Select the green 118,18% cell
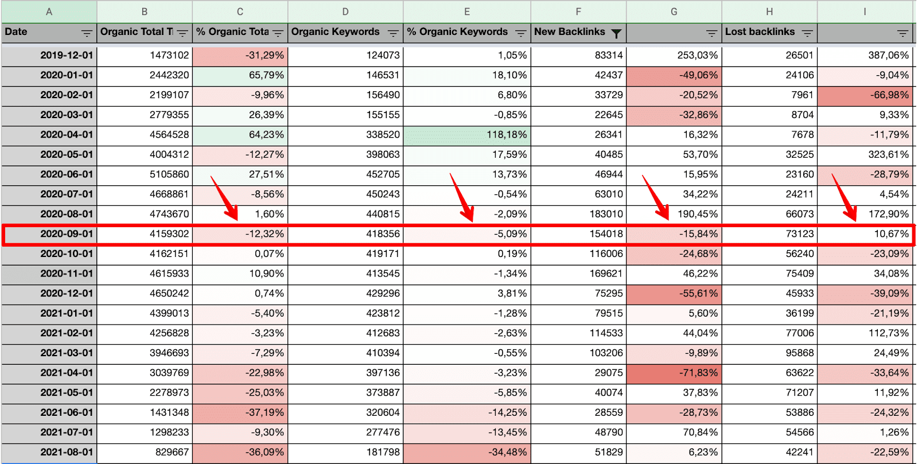Viewport: 918px width, 464px height. (466, 135)
